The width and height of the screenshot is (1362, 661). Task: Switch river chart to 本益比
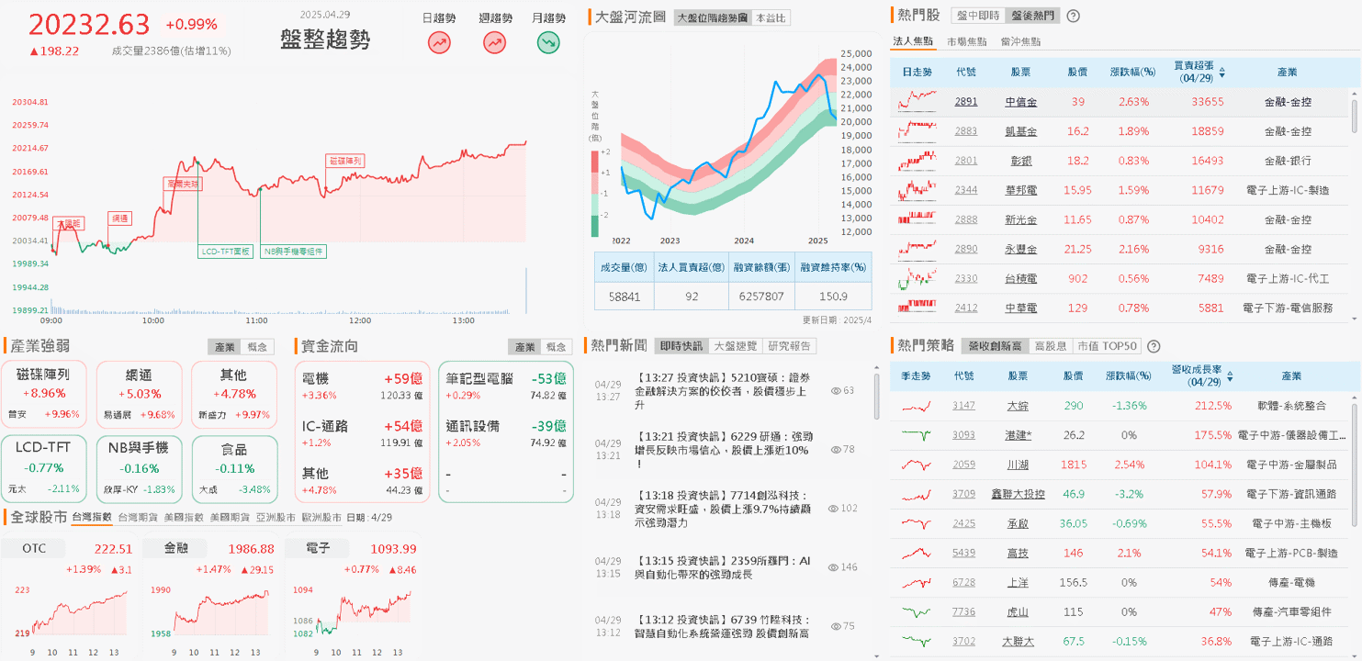[x=770, y=17]
